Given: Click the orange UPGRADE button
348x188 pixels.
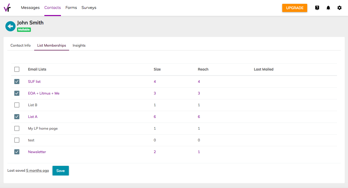Looking at the screenshot, I should [295, 8].
